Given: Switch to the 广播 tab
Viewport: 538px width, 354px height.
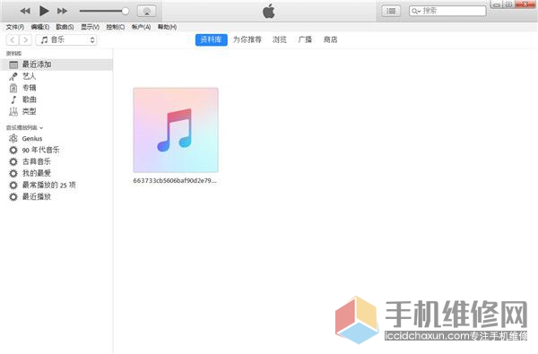Looking at the screenshot, I should pyautogui.click(x=305, y=39).
